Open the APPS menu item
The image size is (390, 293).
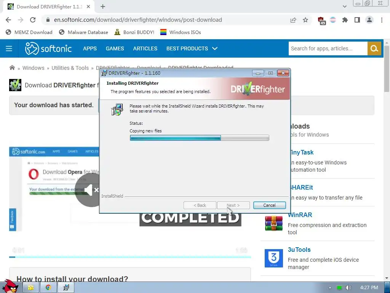[x=90, y=48]
